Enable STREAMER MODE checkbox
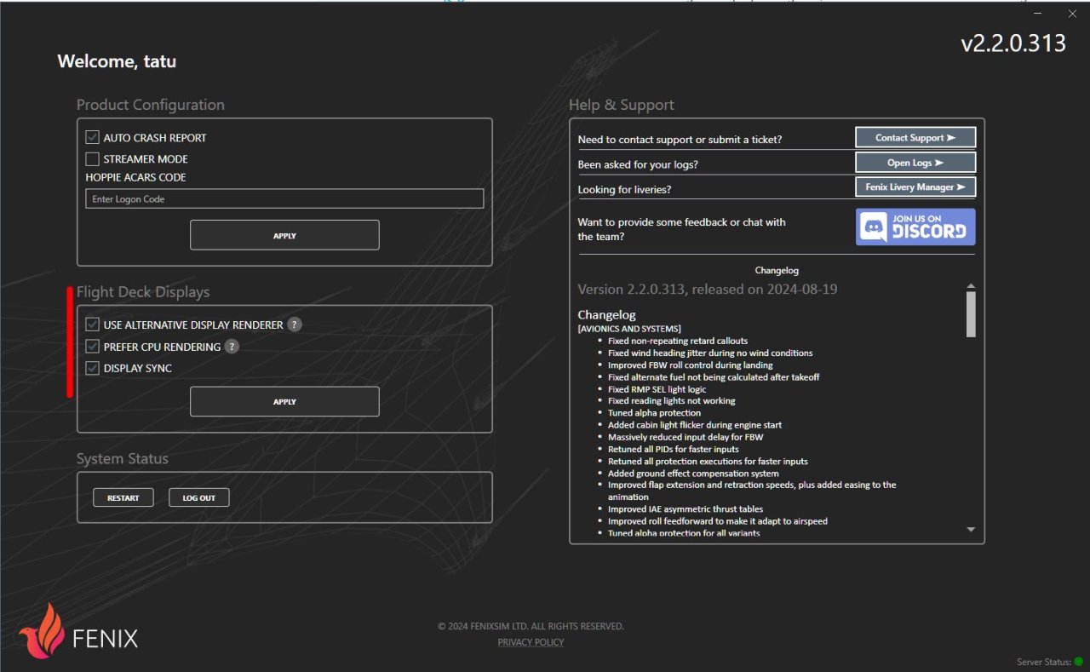This screenshot has height=672, width=1090. 92,158
